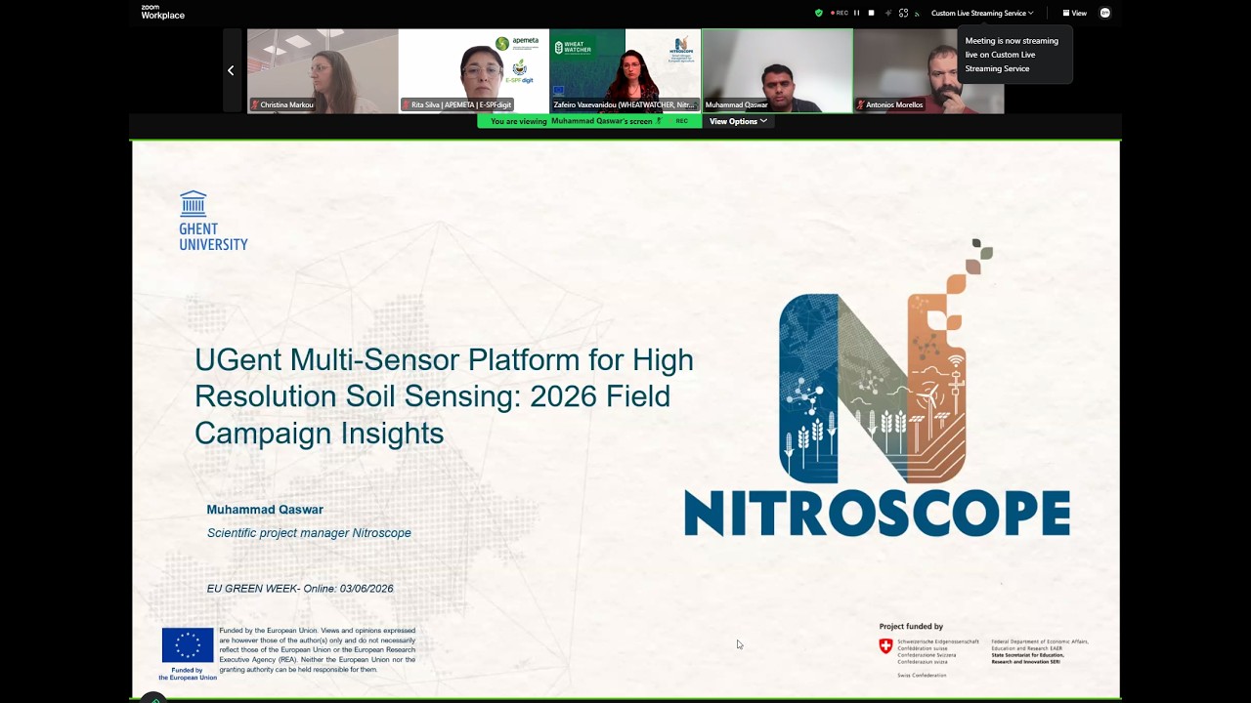This screenshot has height=703, width=1251.
Task: Click the REC indicator in the top bar
Action: coord(839,13)
